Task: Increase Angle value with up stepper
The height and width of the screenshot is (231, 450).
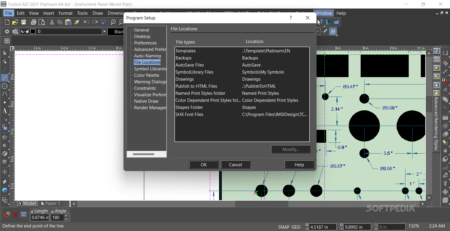Action: point(66,216)
